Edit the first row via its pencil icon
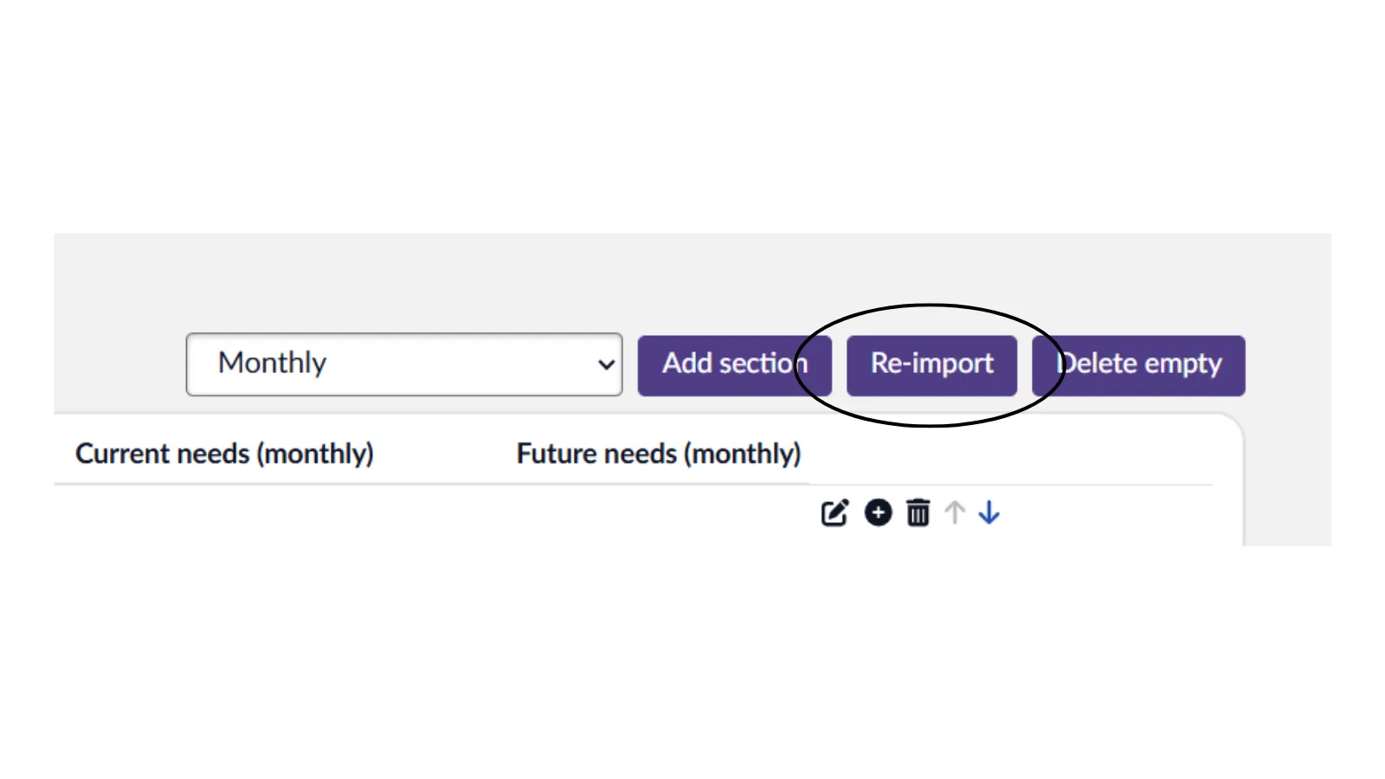 pyautogui.click(x=834, y=513)
